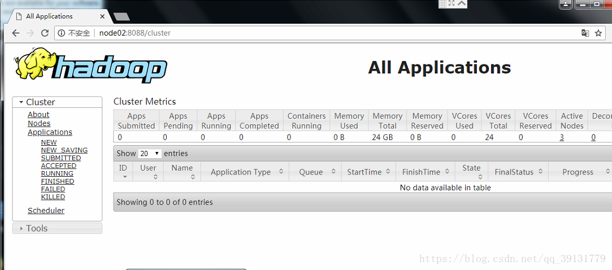Bookmark page with the star icon

pyautogui.click(x=598, y=33)
